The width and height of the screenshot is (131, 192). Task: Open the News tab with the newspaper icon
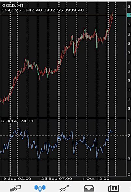113,188
